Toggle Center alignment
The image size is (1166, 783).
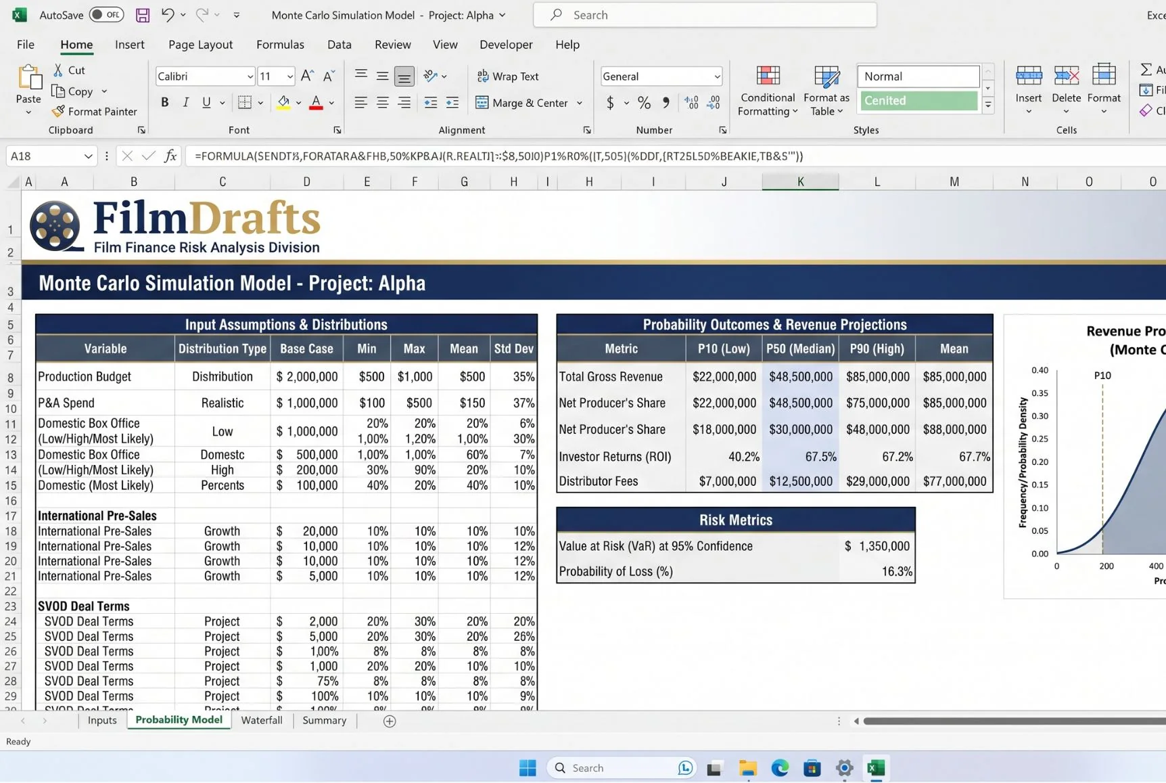click(382, 102)
